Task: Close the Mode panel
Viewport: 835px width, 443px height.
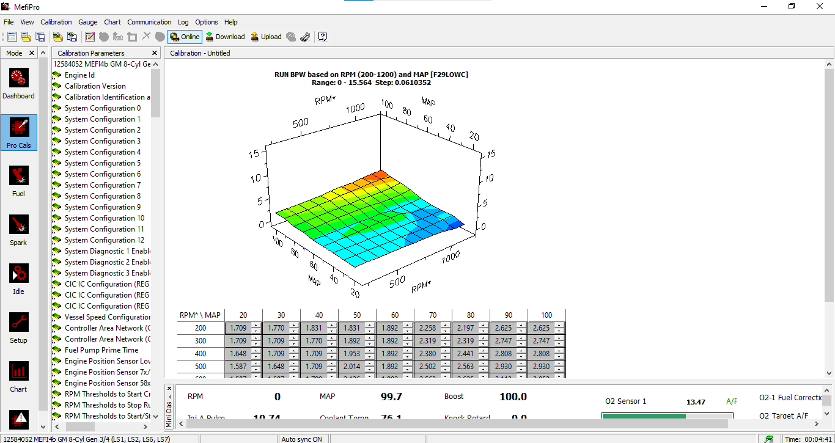Action: [x=32, y=53]
